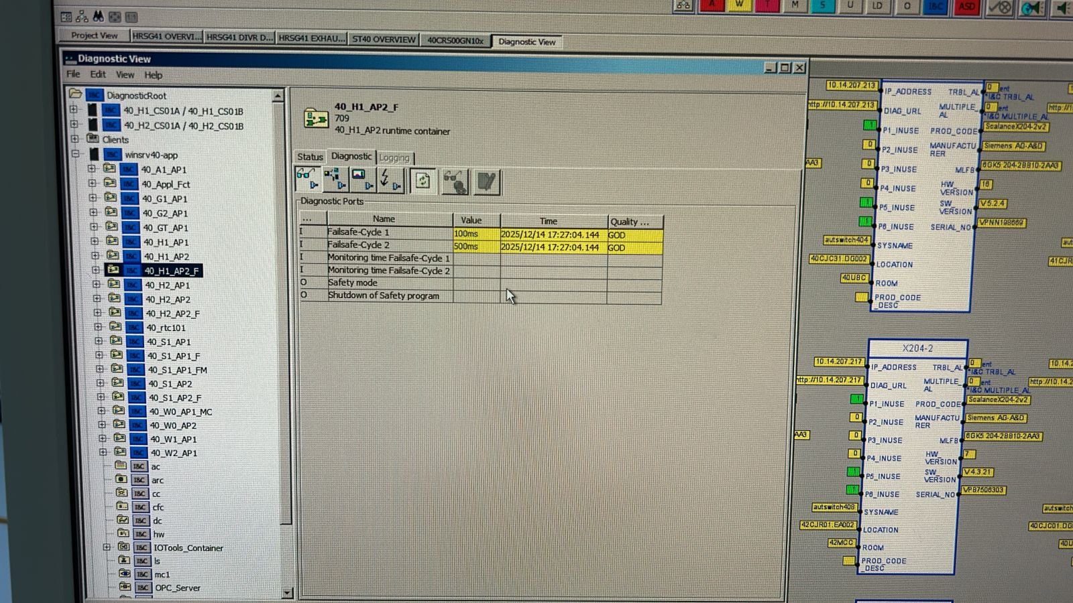Image resolution: width=1073 pixels, height=603 pixels.
Task: Click the U indicator button in top bar
Action: click(850, 5)
